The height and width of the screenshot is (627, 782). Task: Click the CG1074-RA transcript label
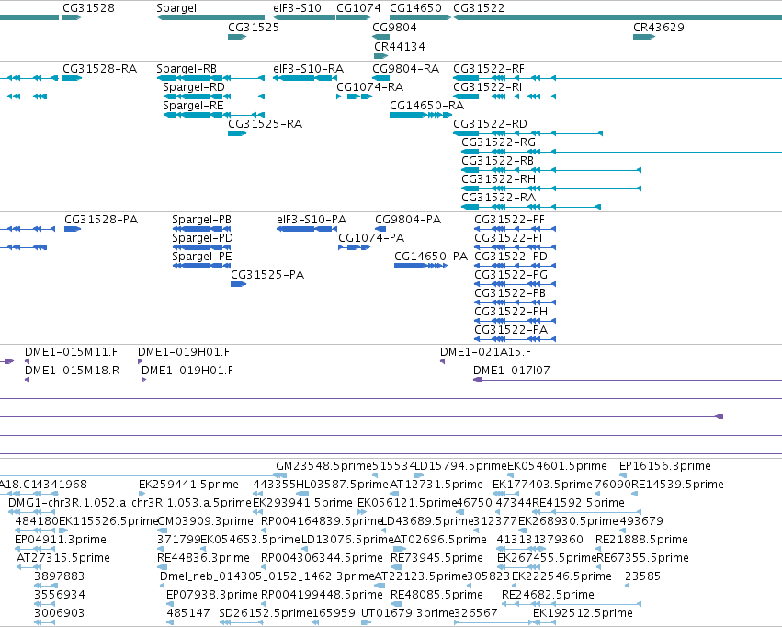tap(370, 86)
